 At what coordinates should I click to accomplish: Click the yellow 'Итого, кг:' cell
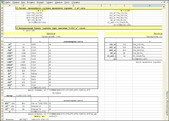click(40, 116)
